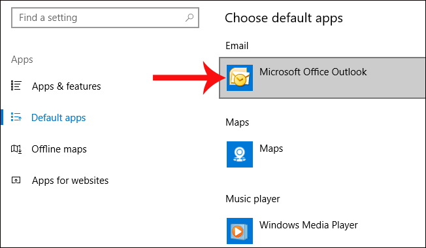426x248 pixels.
Task: Click the Maps app icon tile
Action: point(240,154)
